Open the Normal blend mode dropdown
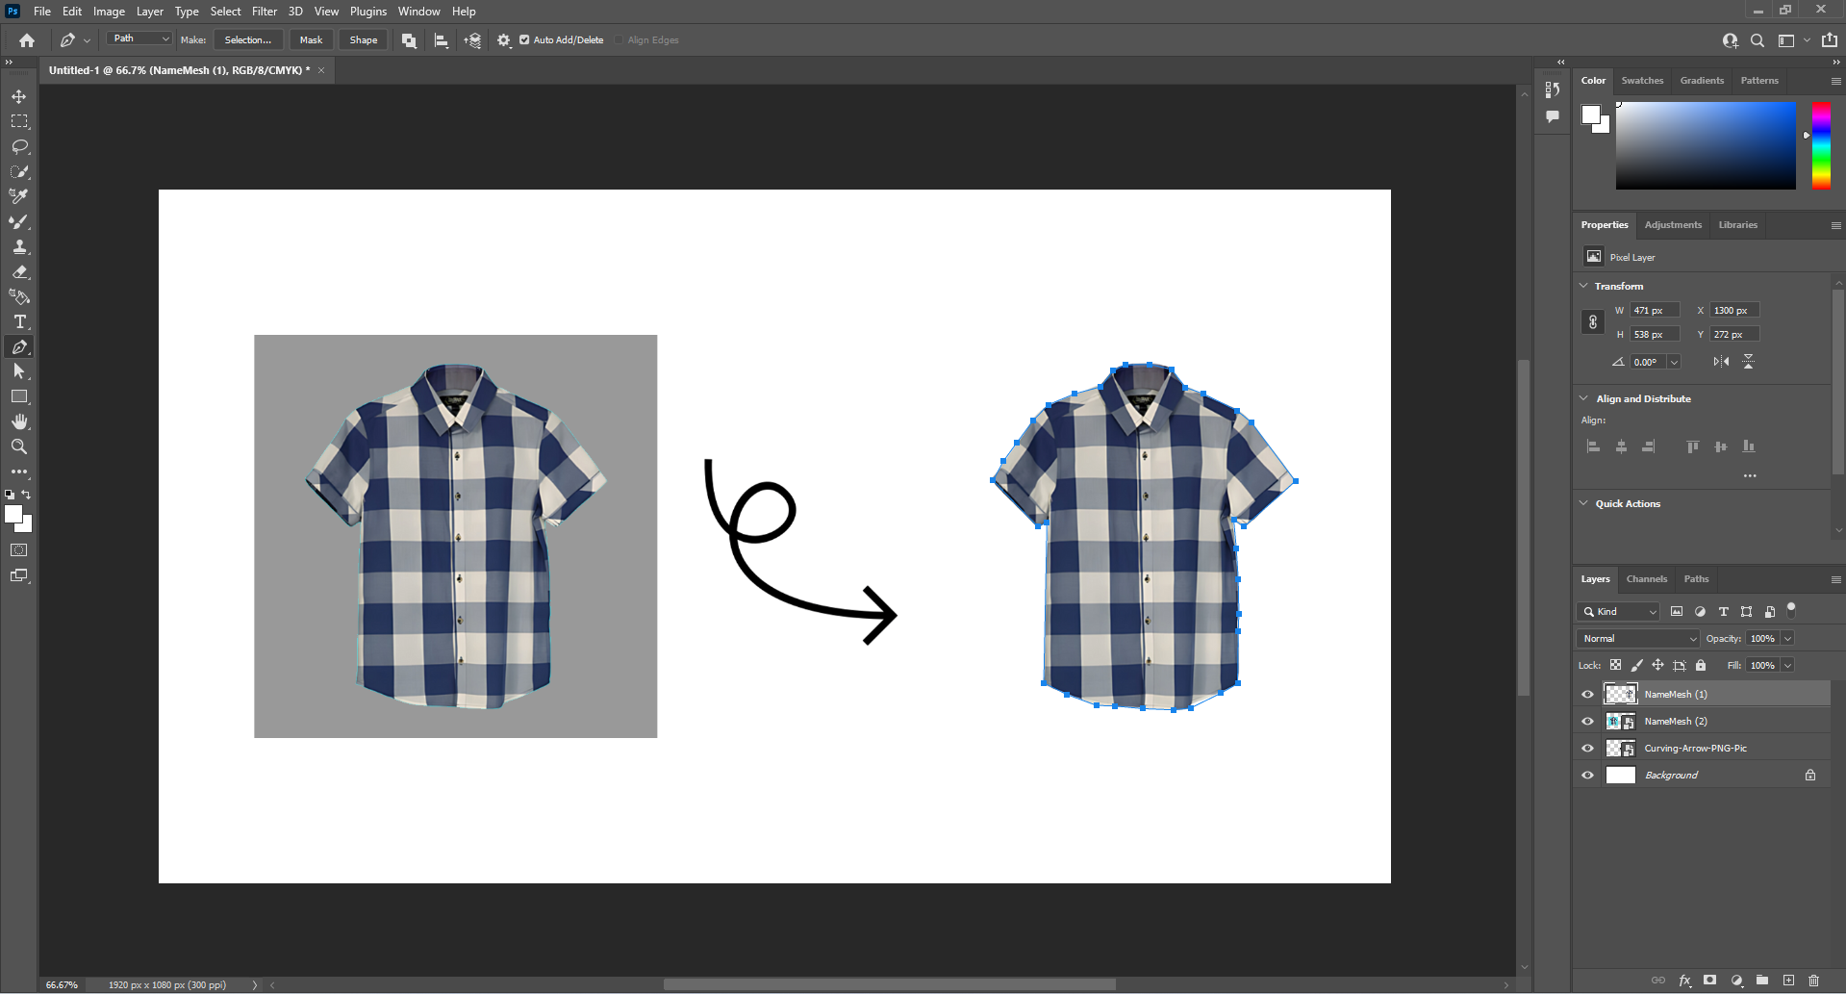 point(1636,638)
